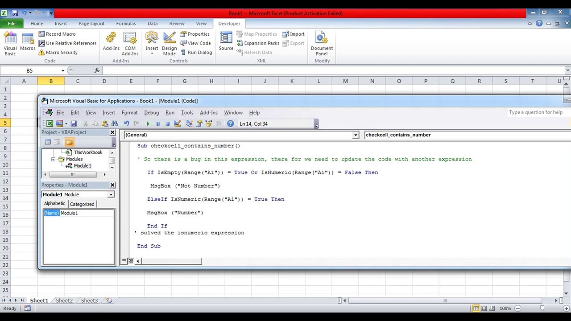571x321 pixels.
Task: Open the Document Panel
Action: pos(322,44)
